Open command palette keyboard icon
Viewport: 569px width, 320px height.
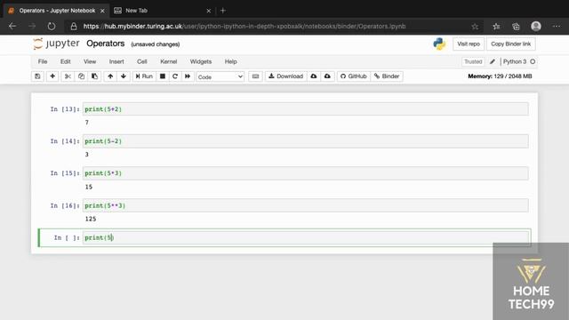255,76
